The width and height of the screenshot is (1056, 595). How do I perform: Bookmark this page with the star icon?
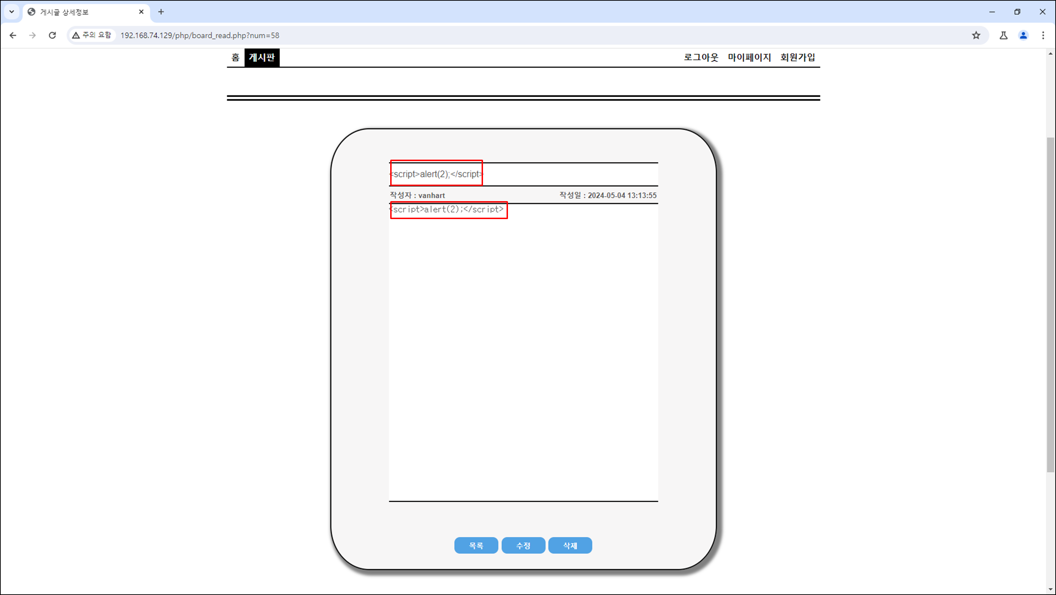(976, 35)
